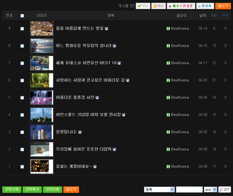Click the top orange 글쓰기 button

(223, 6)
